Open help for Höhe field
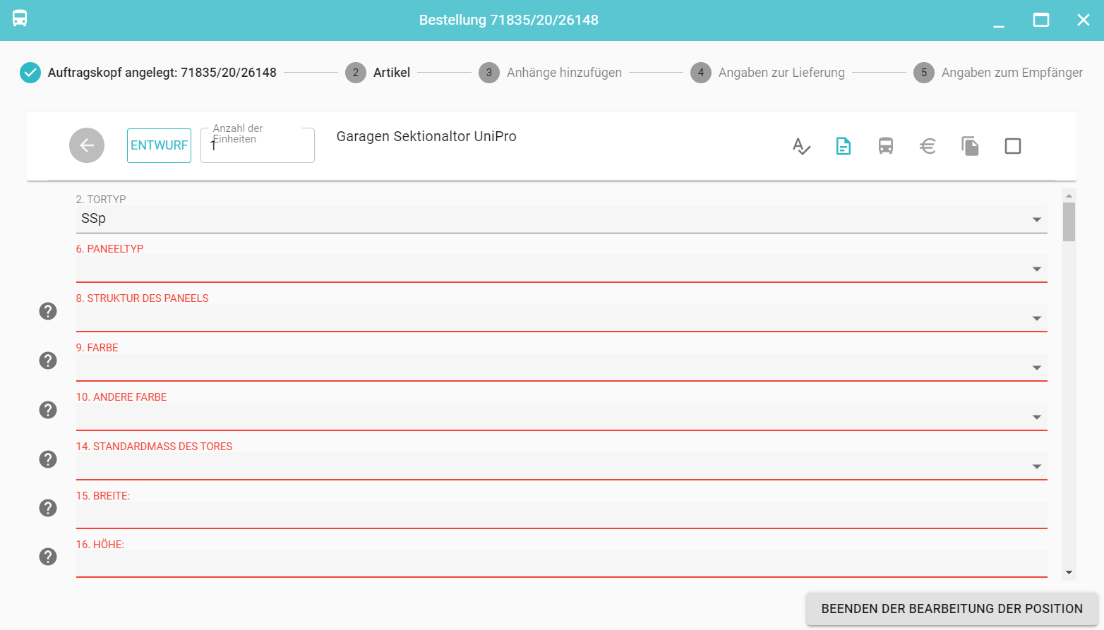Screen dimensions: 1104x630 click(x=48, y=557)
